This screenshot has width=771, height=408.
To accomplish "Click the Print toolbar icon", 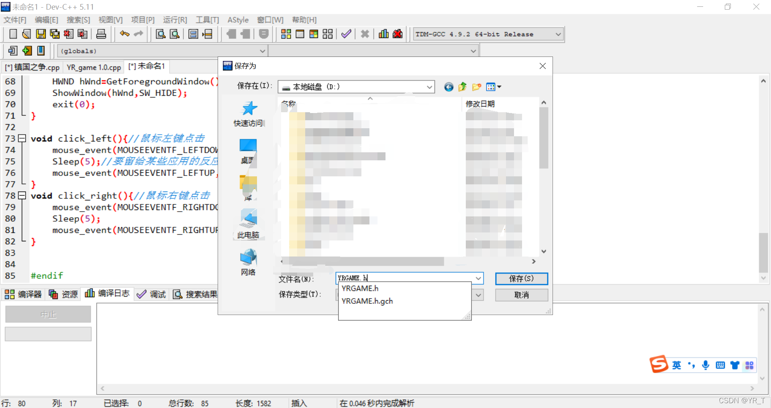I will (x=101, y=34).
